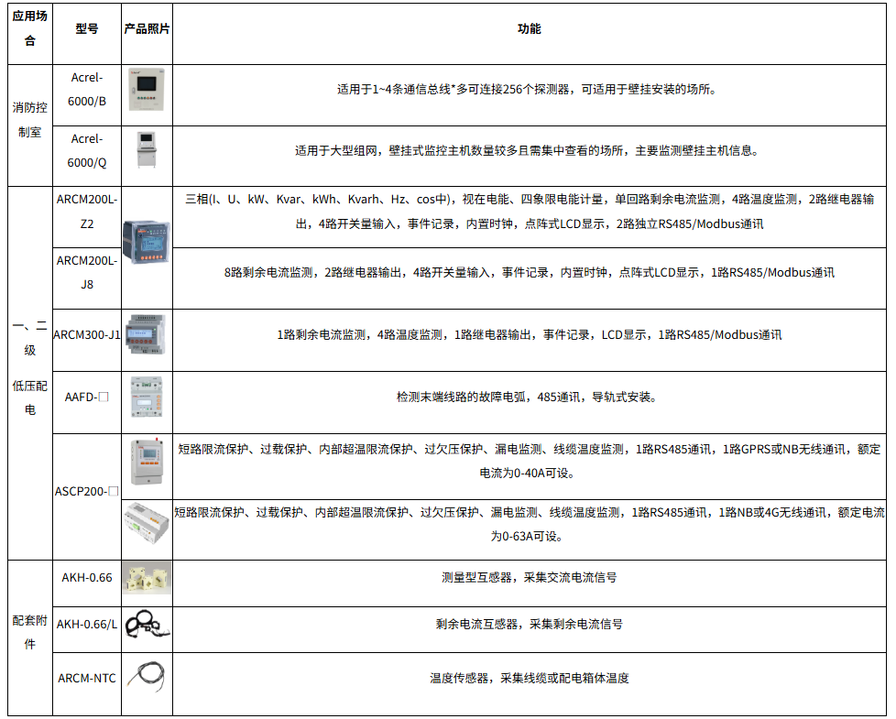Click the 检测末端线路的故障电弧 description text
The image size is (896, 719).
coord(527,398)
